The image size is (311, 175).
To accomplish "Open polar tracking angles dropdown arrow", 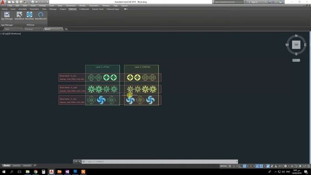I will pos(248,166).
